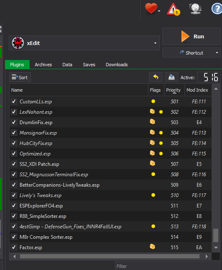Screen dimensions: 222x270
Task: Click the Sort plugins button
Action: (20, 77)
